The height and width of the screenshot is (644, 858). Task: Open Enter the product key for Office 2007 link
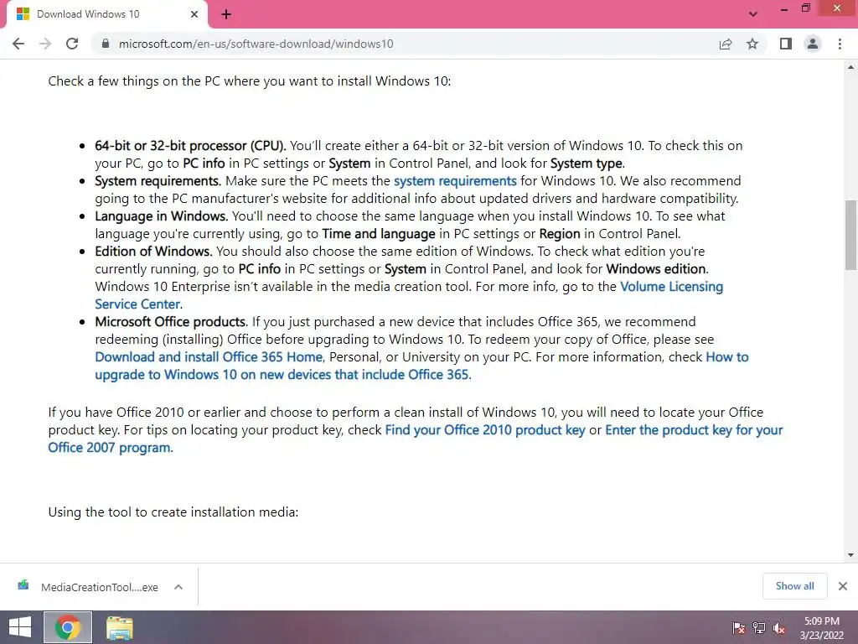[x=416, y=439]
